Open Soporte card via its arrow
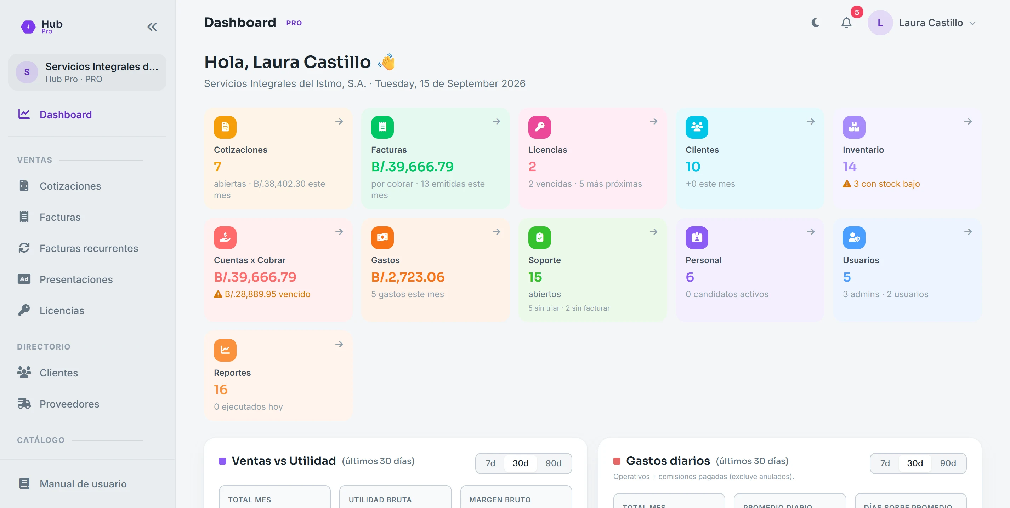The height and width of the screenshot is (508, 1010). tap(654, 232)
